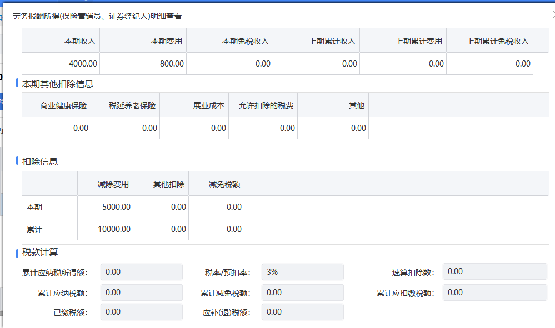Select the 税率/预扣率 field showing 3%
Screen dimensions: 555x328
coord(302,271)
